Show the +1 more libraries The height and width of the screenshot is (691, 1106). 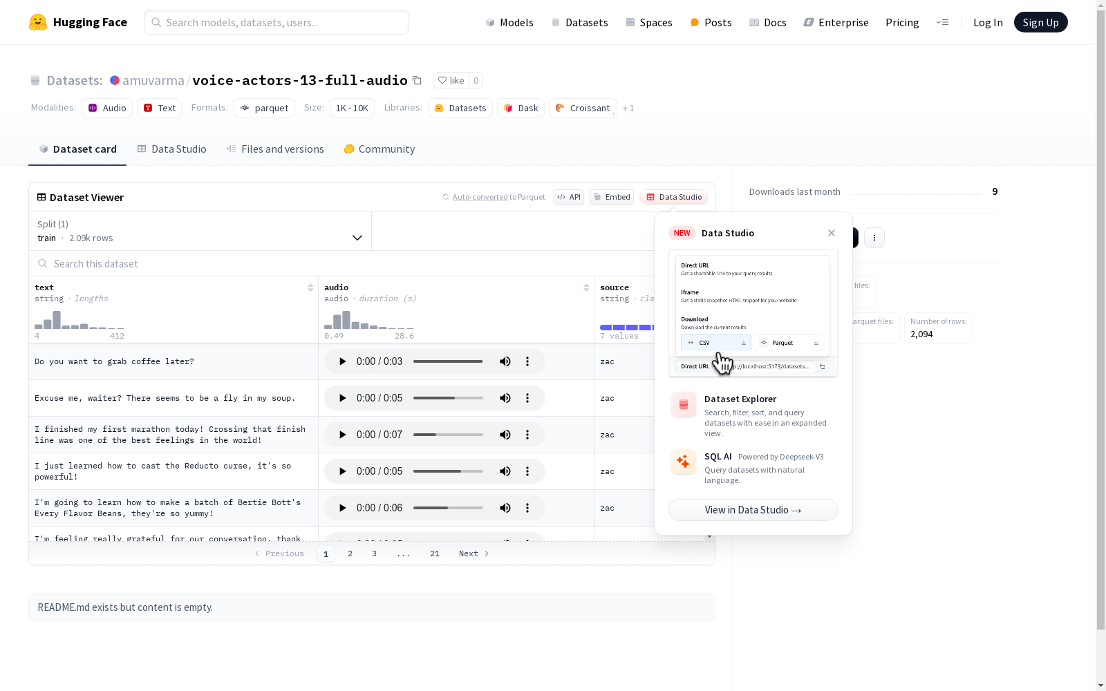(628, 108)
